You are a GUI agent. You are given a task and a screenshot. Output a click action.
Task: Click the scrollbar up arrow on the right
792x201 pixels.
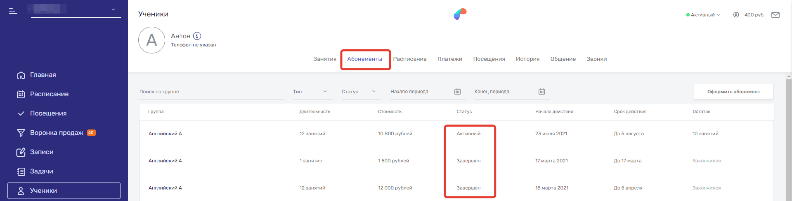[789, 76]
